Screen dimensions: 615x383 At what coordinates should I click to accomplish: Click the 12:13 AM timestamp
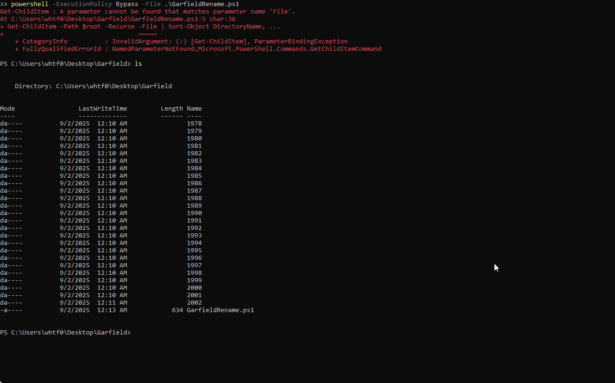(x=112, y=310)
